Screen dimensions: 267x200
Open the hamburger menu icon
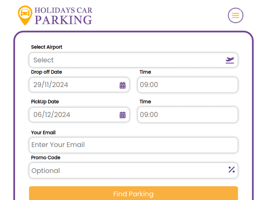click(236, 16)
